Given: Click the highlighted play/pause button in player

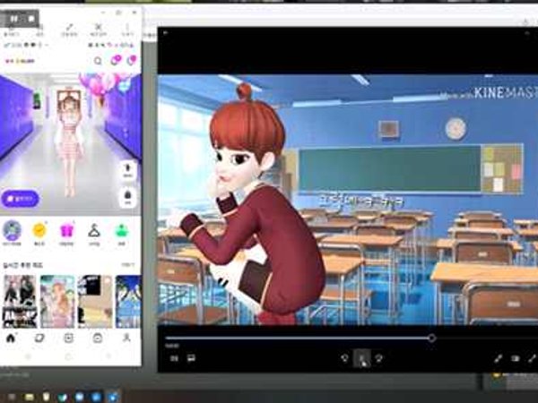Looking at the screenshot, I should coord(362,359).
